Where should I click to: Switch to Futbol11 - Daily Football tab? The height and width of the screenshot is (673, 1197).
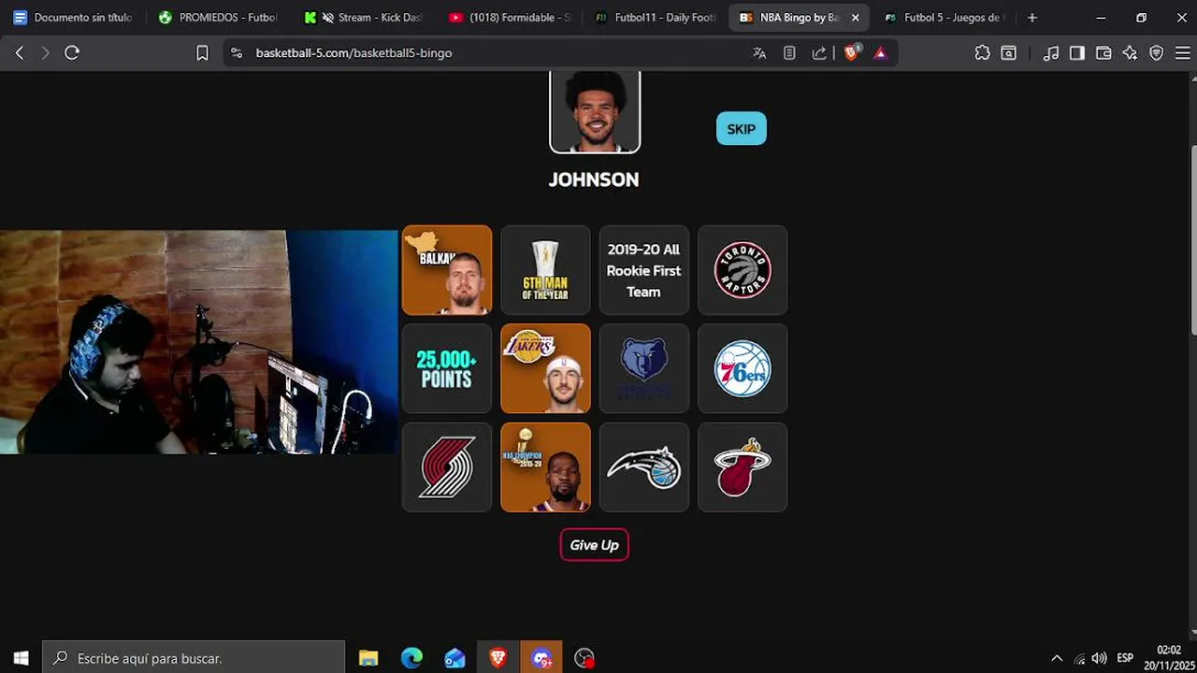(655, 18)
